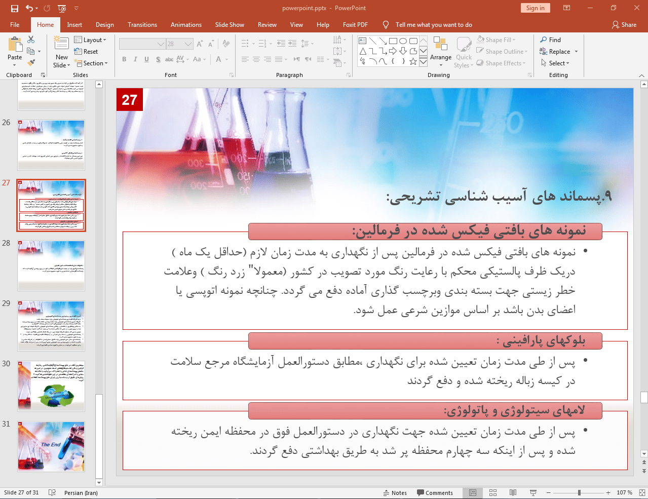The image size is (648, 499).
Task: Open the Select menu
Action: (555, 63)
